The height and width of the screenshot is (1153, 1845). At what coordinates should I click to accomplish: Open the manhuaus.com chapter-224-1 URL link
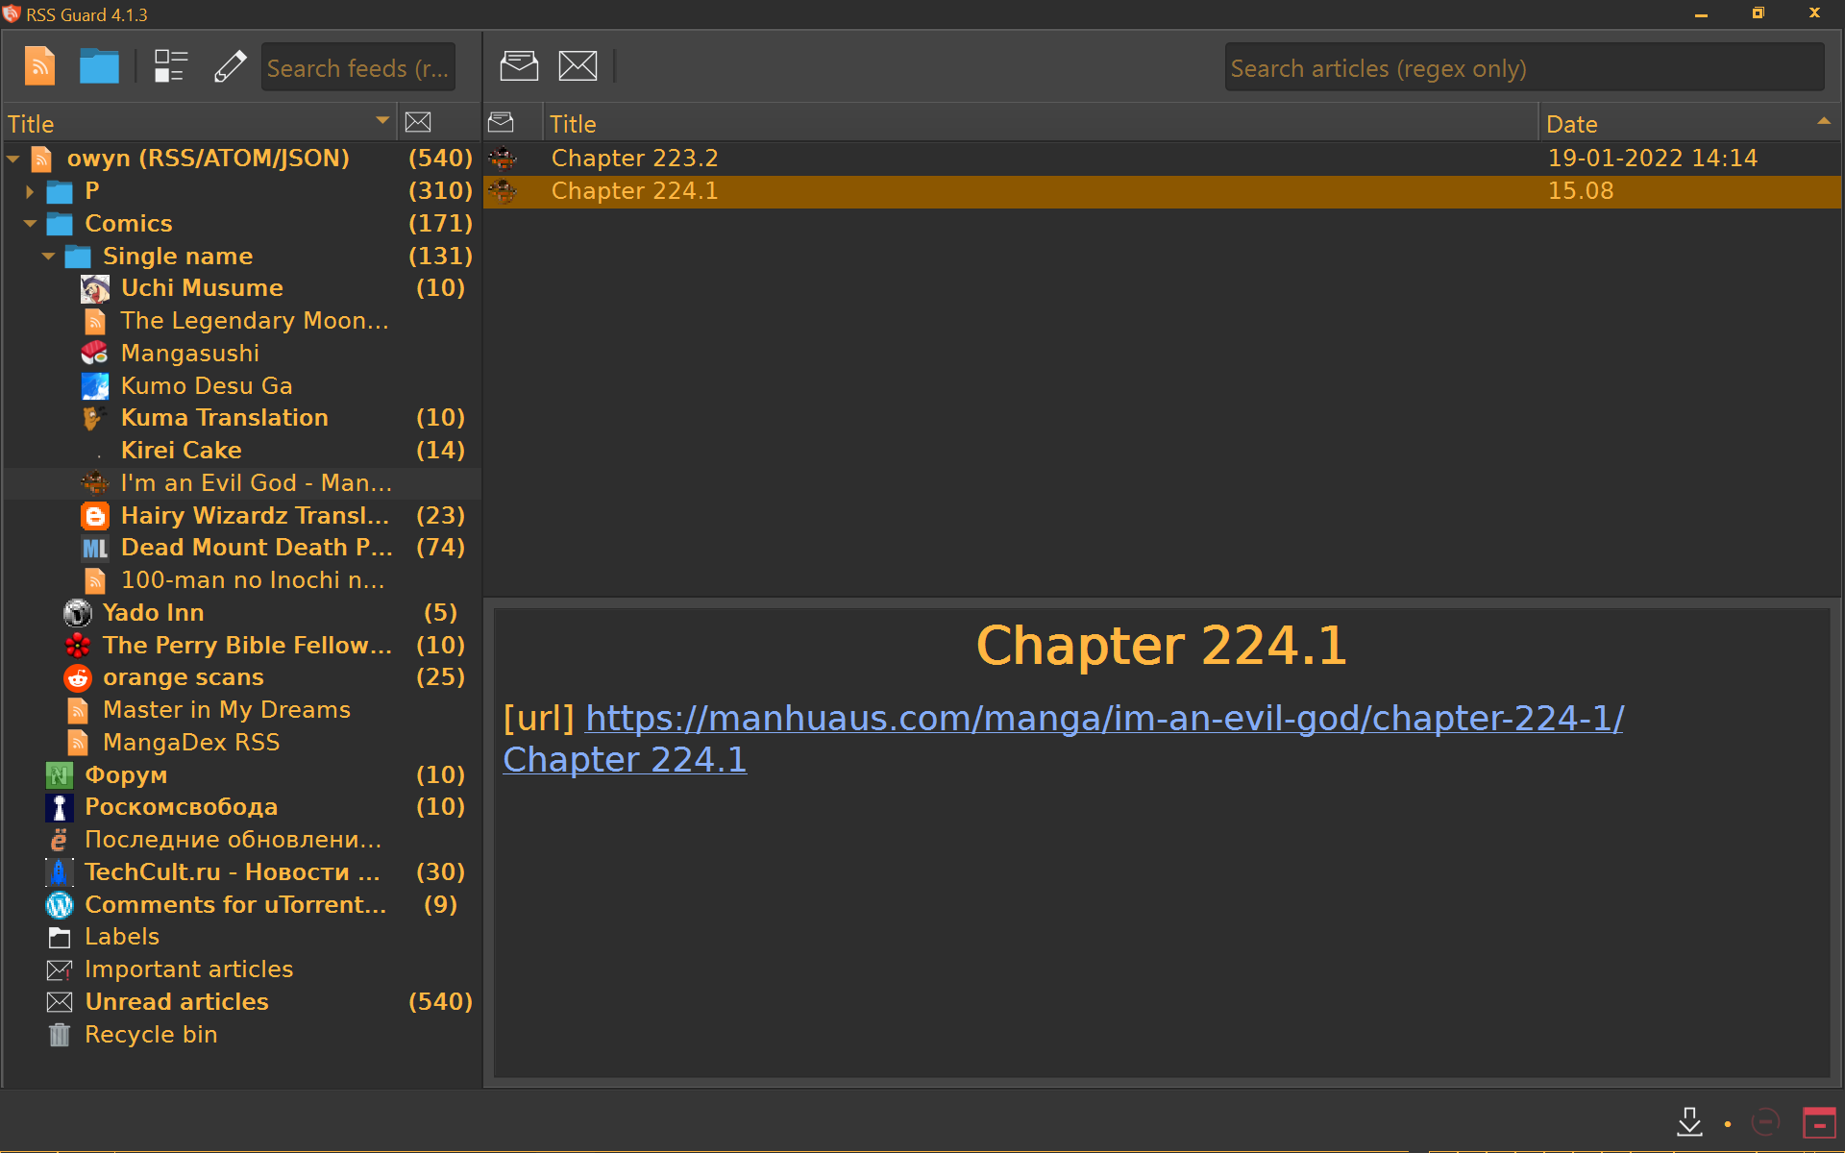1104,719
